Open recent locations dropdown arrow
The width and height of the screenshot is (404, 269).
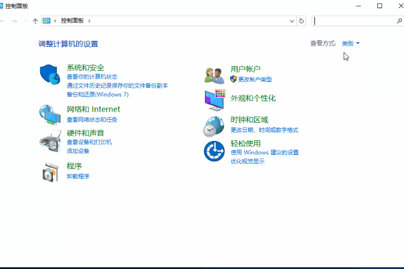coord(26,21)
